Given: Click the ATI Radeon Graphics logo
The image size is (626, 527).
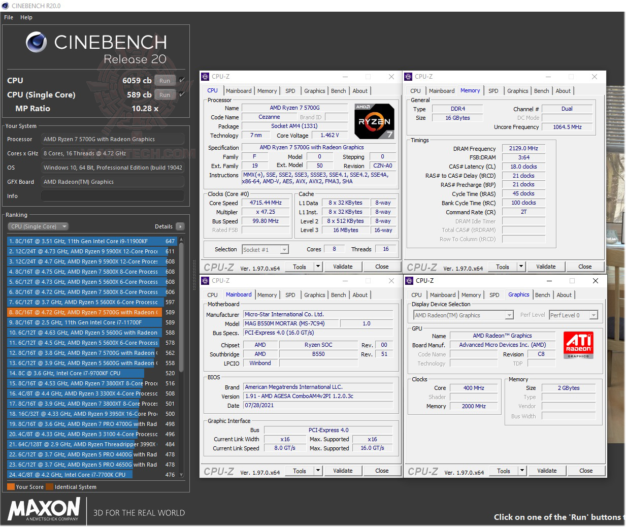Looking at the screenshot, I should (578, 345).
